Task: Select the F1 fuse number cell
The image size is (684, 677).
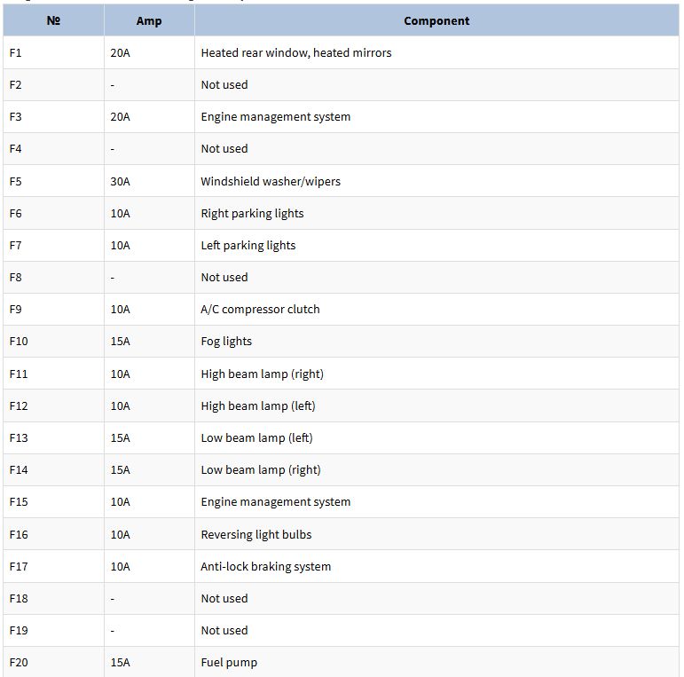Action: coord(53,52)
